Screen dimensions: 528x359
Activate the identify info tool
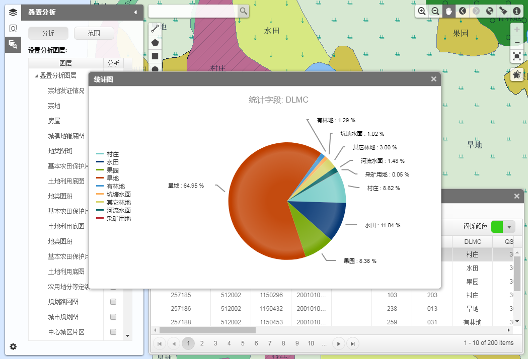(x=516, y=11)
